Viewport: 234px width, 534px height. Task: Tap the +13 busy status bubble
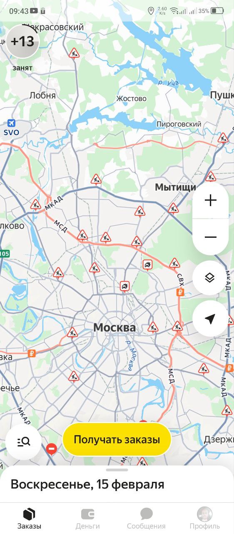click(x=22, y=42)
